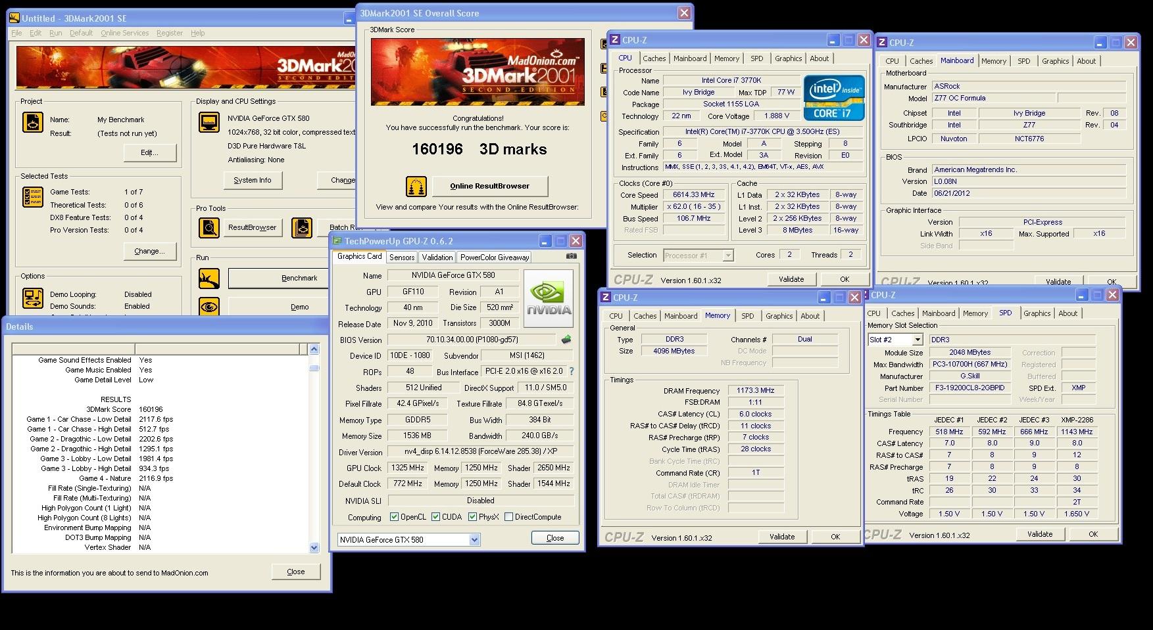Image resolution: width=1153 pixels, height=630 pixels.
Task: Open the About tab in CPU-Z SPD window
Action: pyautogui.click(x=1068, y=313)
